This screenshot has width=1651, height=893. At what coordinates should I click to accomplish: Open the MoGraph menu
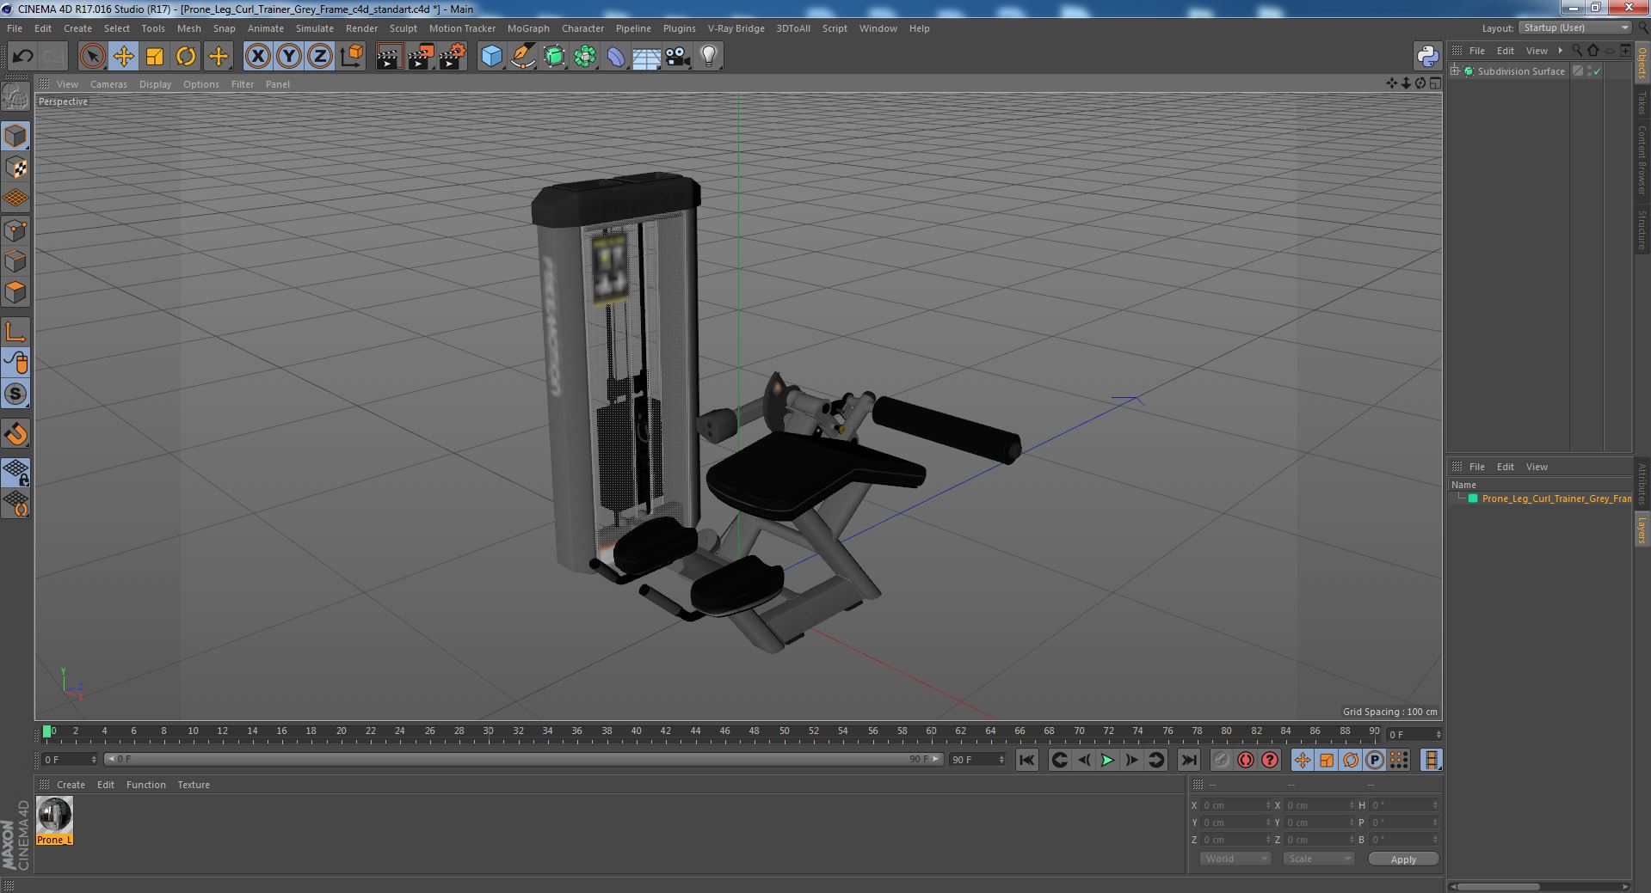point(528,28)
